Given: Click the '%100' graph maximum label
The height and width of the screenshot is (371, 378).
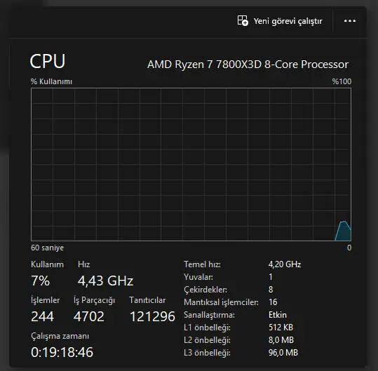Looking at the screenshot, I should [342, 81].
